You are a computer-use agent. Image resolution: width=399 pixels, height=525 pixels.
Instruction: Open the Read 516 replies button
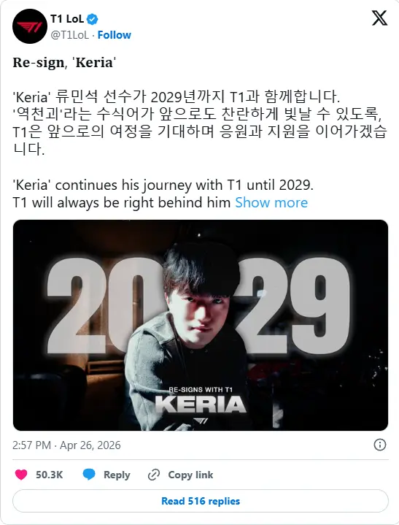tap(201, 501)
